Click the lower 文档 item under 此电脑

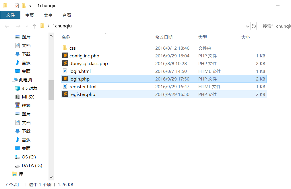coord(23,122)
